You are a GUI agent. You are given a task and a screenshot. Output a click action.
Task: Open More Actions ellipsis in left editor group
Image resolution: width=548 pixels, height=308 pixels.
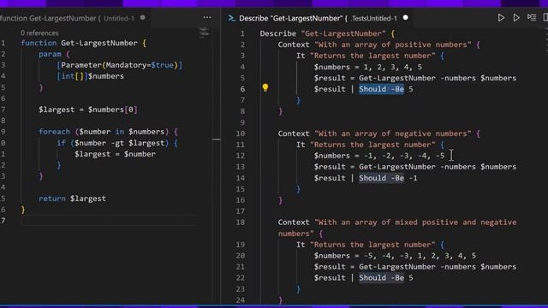click(x=207, y=17)
